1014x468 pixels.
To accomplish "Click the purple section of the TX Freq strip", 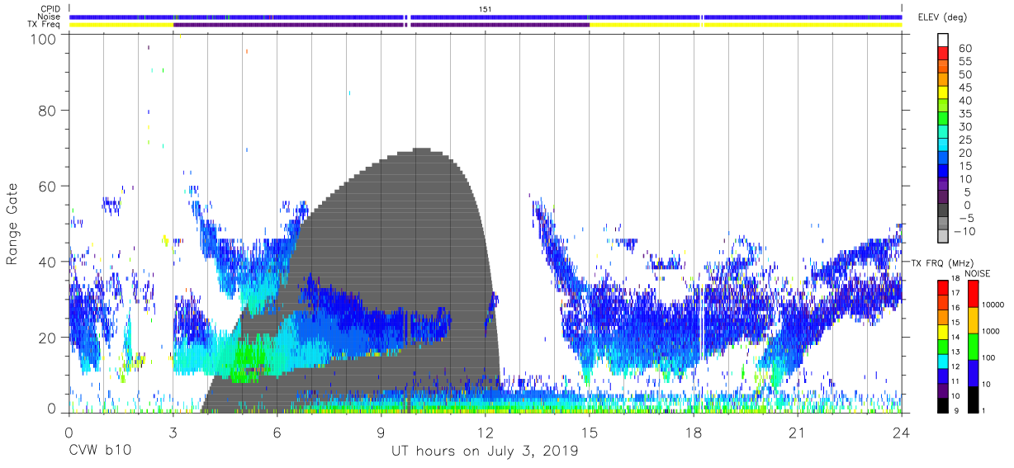I will (x=381, y=25).
